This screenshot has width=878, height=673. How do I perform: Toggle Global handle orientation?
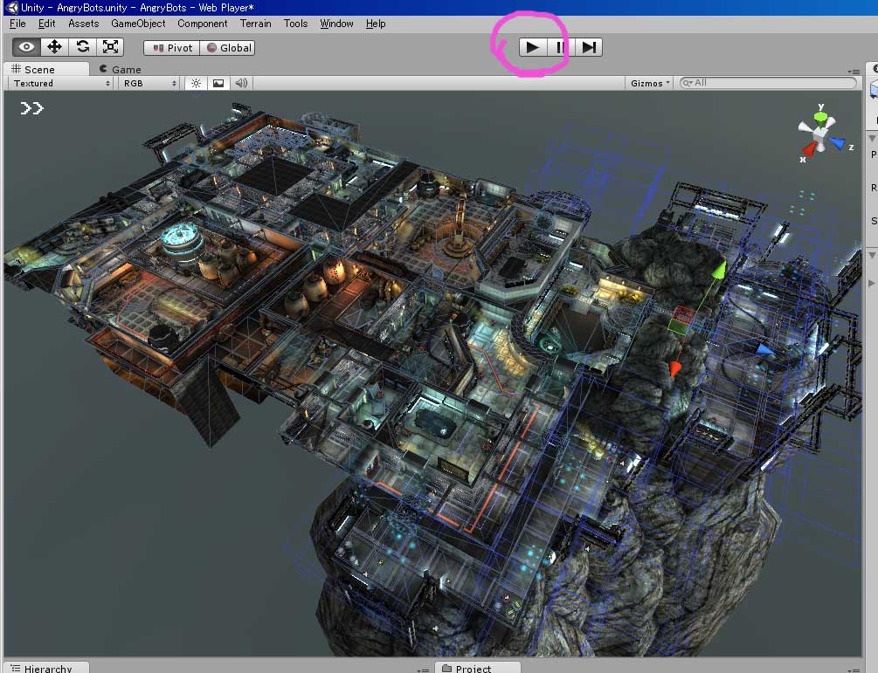tap(227, 48)
